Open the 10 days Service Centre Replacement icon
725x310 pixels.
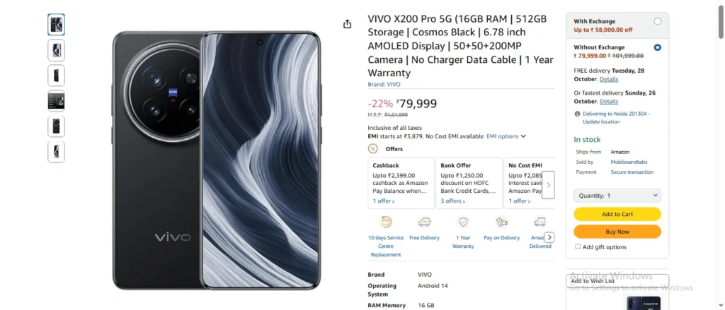[x=386, y=222]
